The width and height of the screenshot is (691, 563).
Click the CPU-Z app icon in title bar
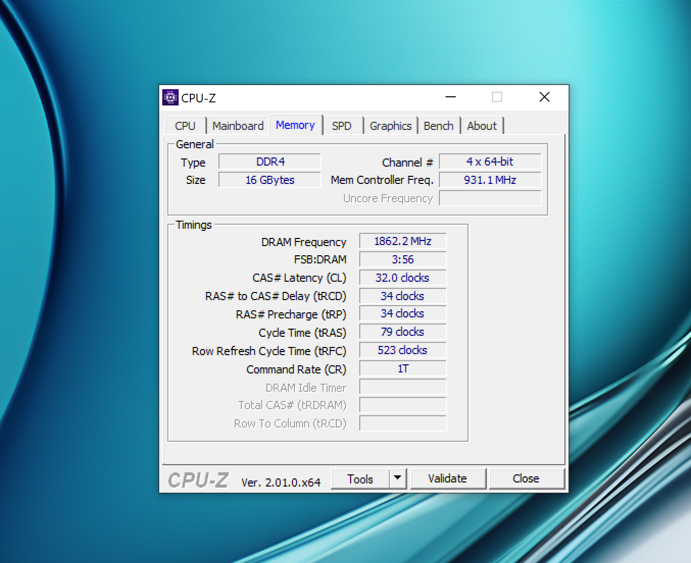tap(170, 97)
